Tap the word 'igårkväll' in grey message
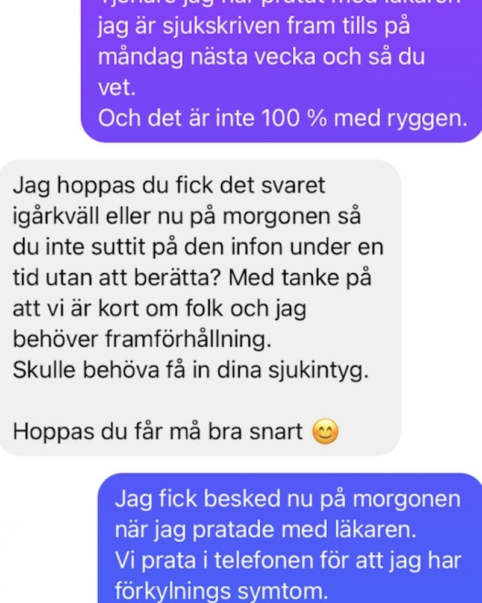This screenshot has height=603, width=482. [56, 217]
